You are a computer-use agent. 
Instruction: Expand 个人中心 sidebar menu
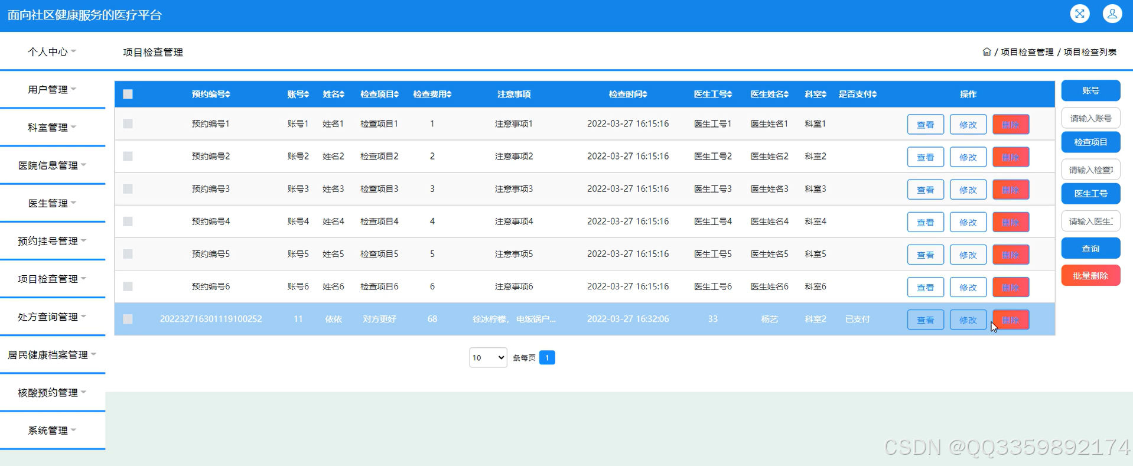52,51
